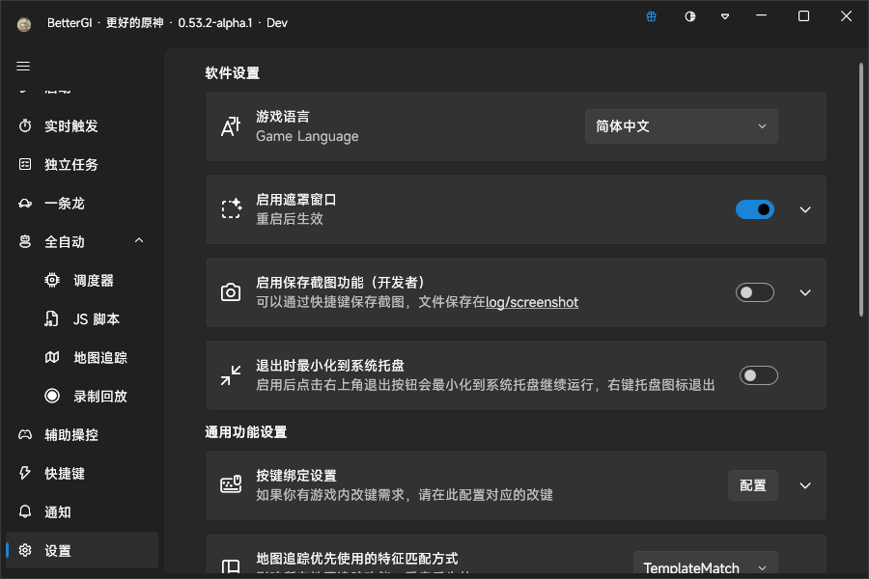Collapse the 全自动 sidebar group chevron
Viewport: 869px width, 579px height.
click(139, 240)
